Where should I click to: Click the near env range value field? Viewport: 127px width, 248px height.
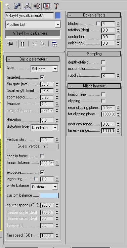point(108,124)
